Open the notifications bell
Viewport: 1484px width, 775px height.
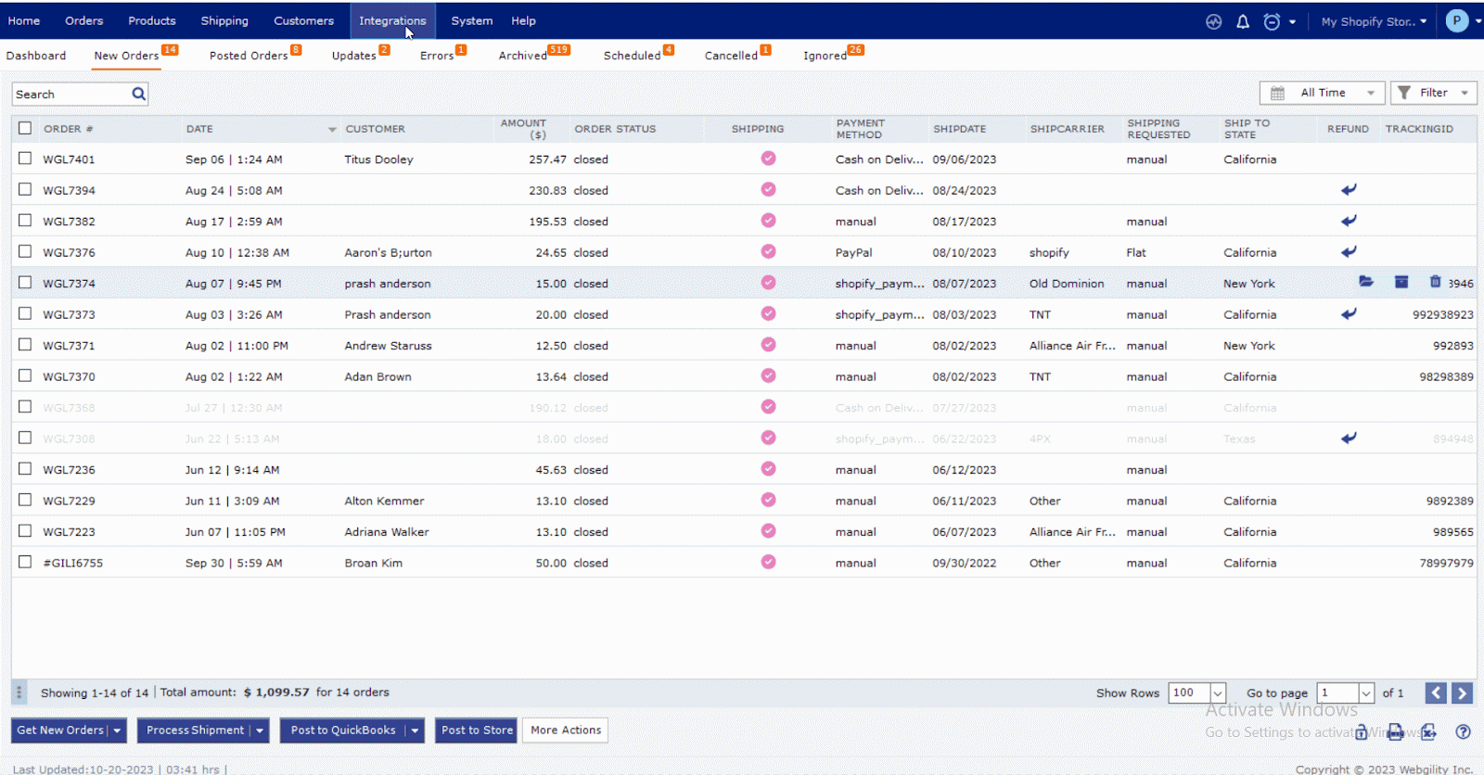coord(1243,21)
